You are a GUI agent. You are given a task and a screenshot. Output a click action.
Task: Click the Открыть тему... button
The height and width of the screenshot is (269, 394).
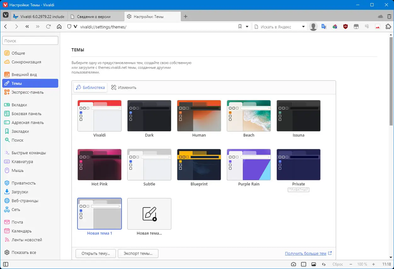pos(96,254)
